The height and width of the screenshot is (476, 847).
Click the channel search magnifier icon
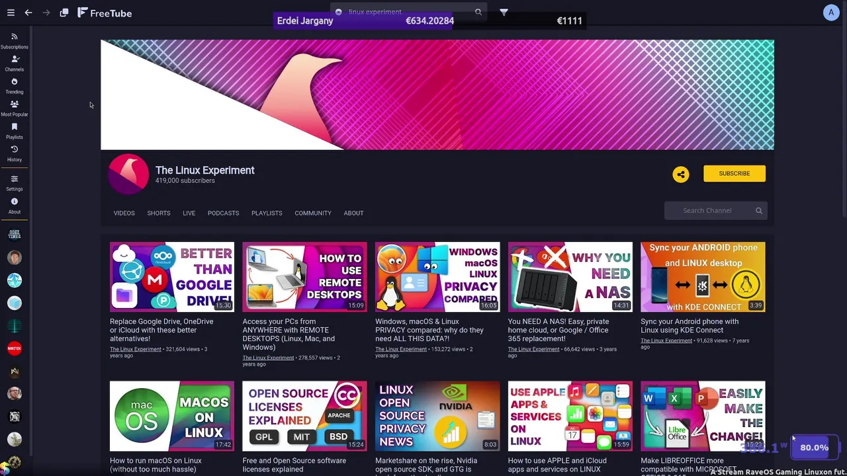click(x=759, y=211)
